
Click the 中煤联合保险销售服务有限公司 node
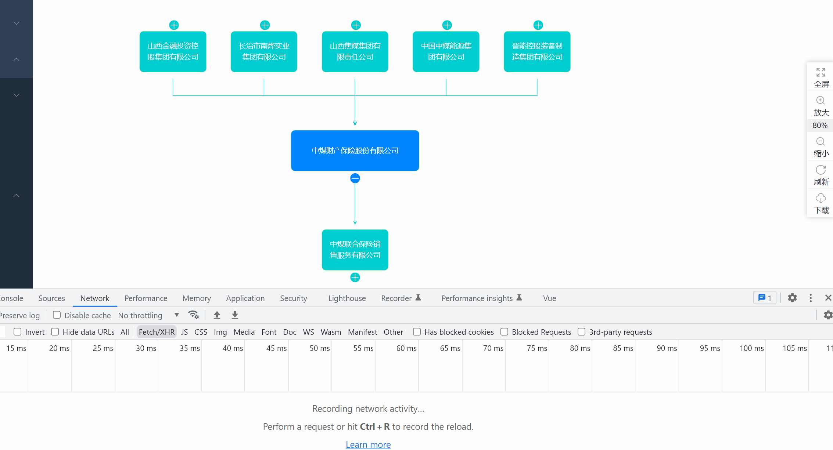tap(355, 250)
